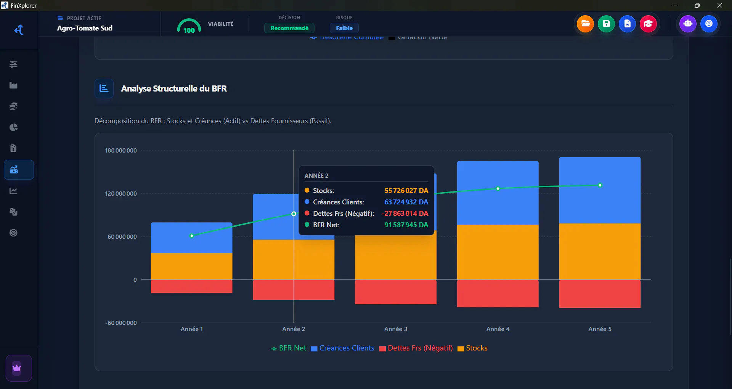This screenshot has height=389, width=732.
Task: Click the Agro-Tomate Sud project name
Action: (x=85, y=28)
